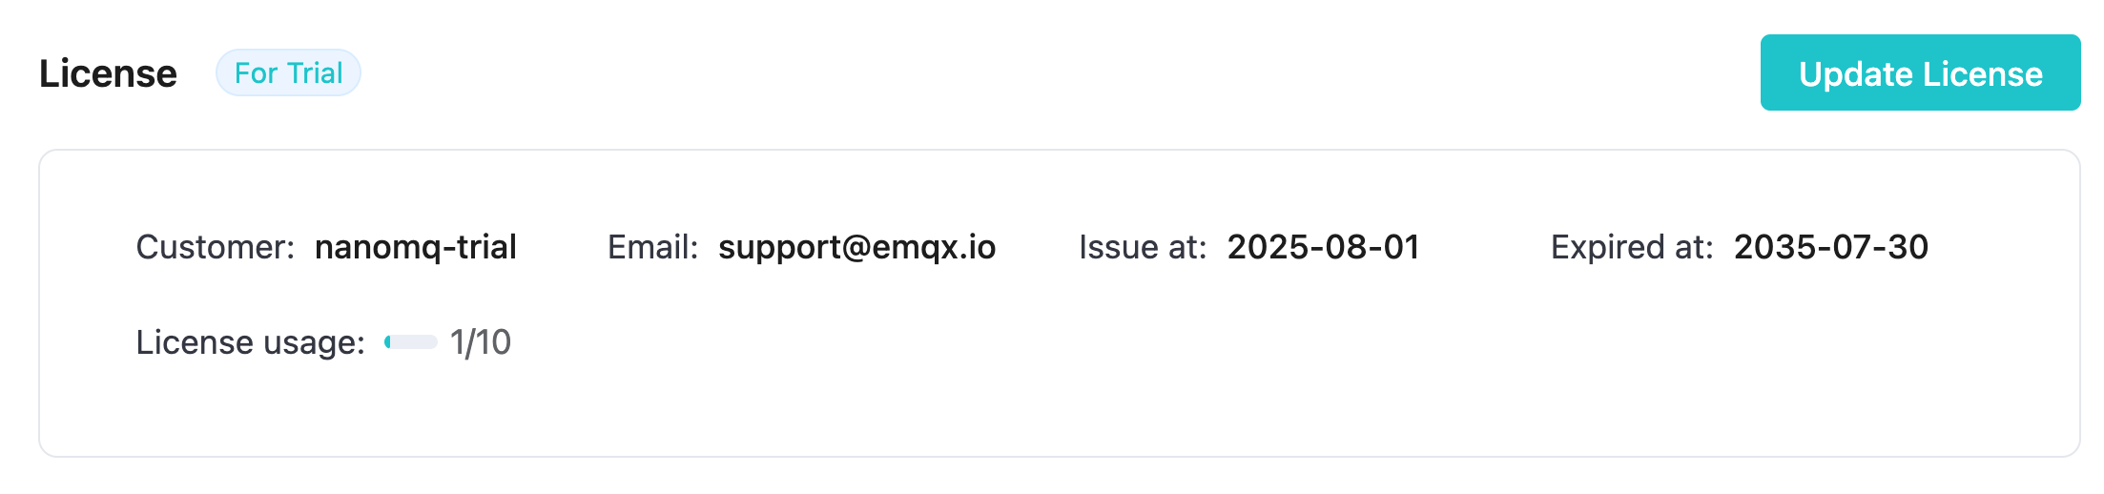Select the expiry date 2035-07-30
The height and width of the screenshot is (494, 2104).
pos(1831,247)
